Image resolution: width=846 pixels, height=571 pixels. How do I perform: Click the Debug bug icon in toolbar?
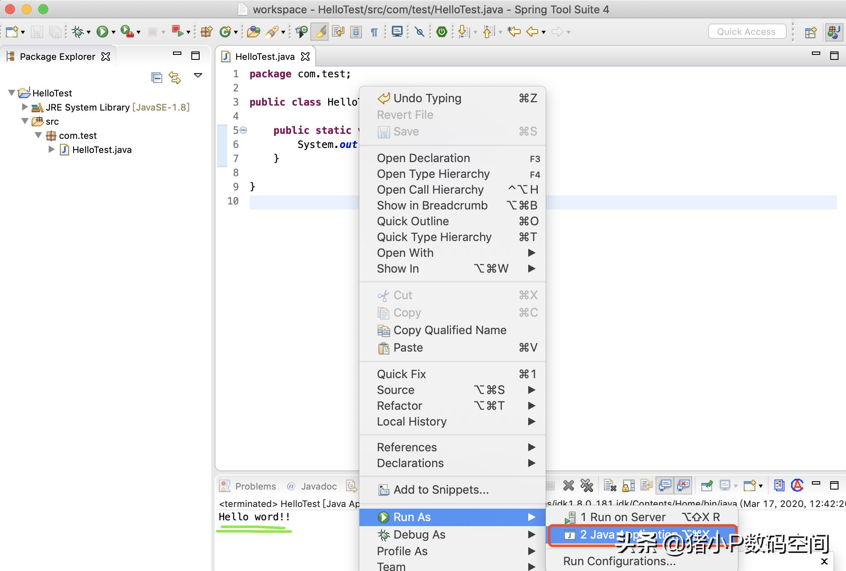coord(78,32)
